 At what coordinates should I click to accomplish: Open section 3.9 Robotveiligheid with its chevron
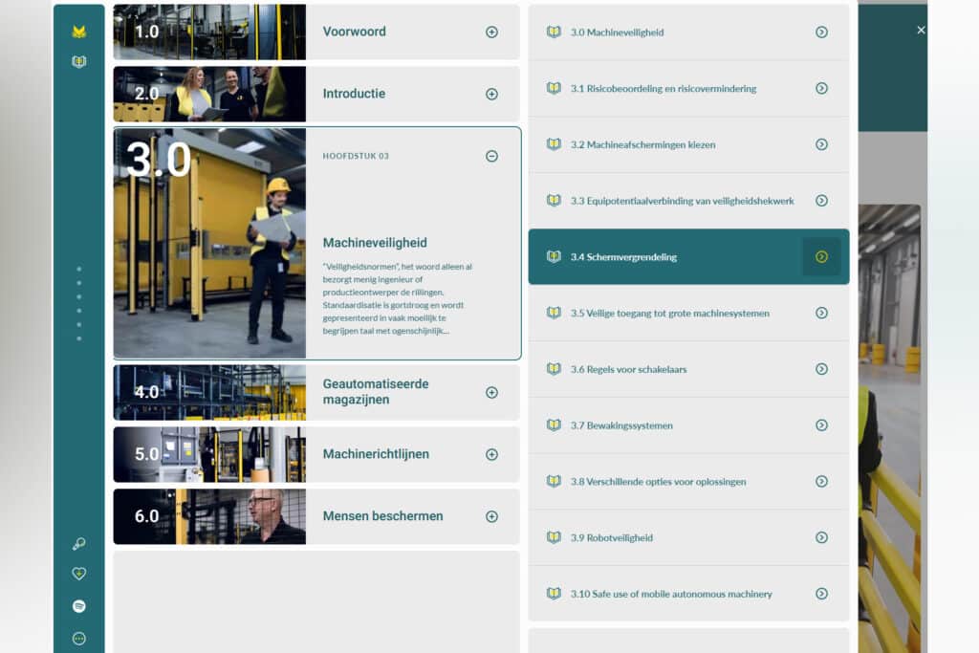821,537
